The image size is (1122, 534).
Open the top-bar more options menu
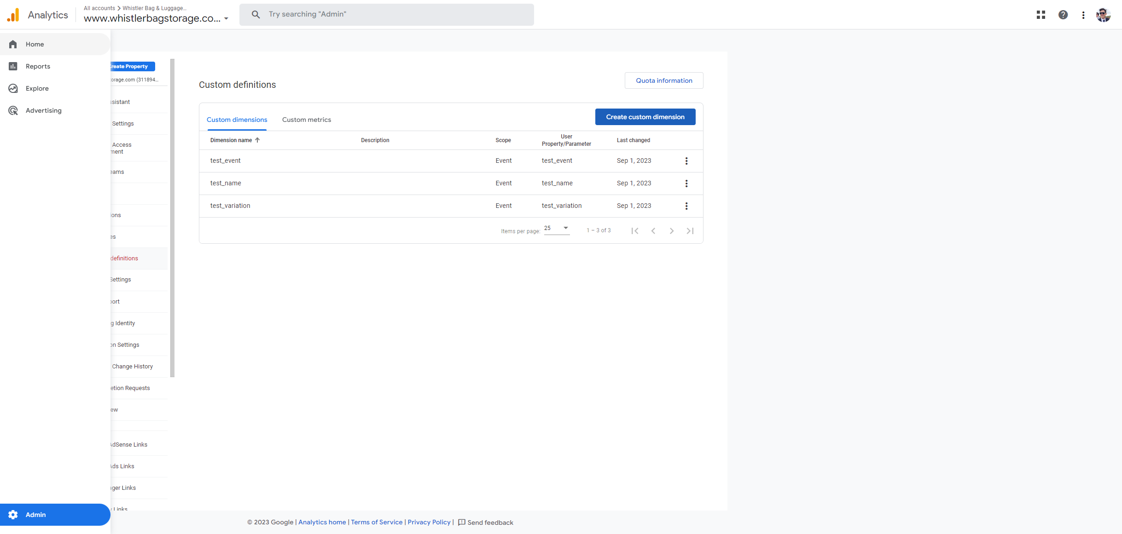pyautogui.click(x=1083, y=15)
